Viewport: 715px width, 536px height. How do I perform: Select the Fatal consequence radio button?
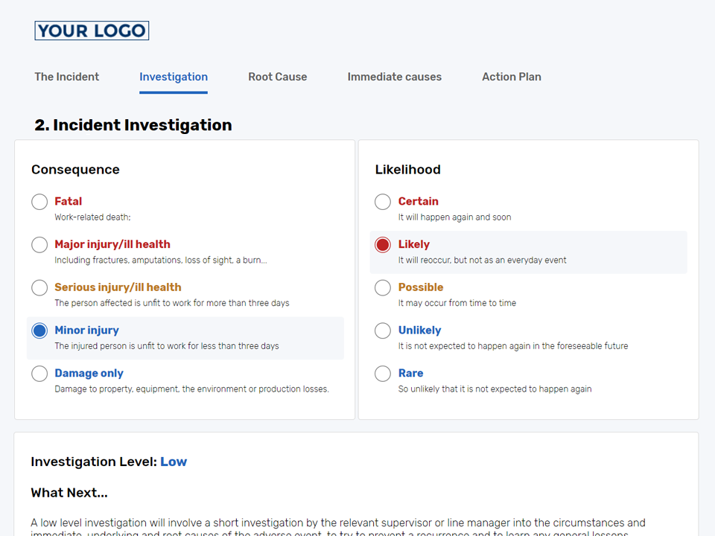tap(39, 202)
